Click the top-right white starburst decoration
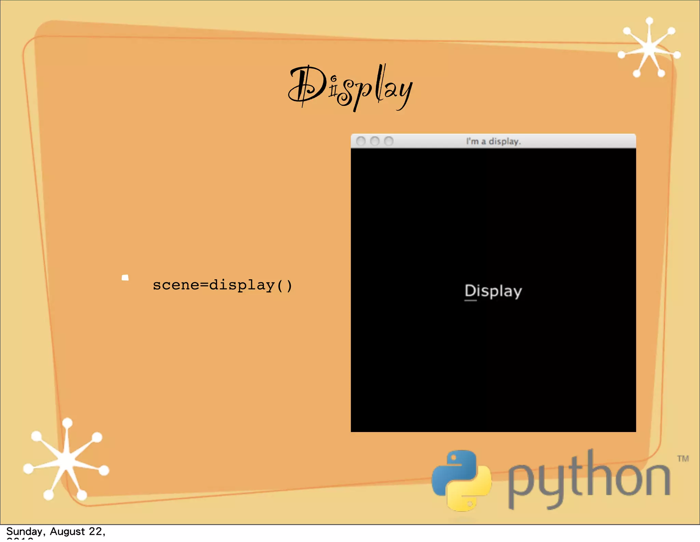700x542 pixels. [649, 48]
